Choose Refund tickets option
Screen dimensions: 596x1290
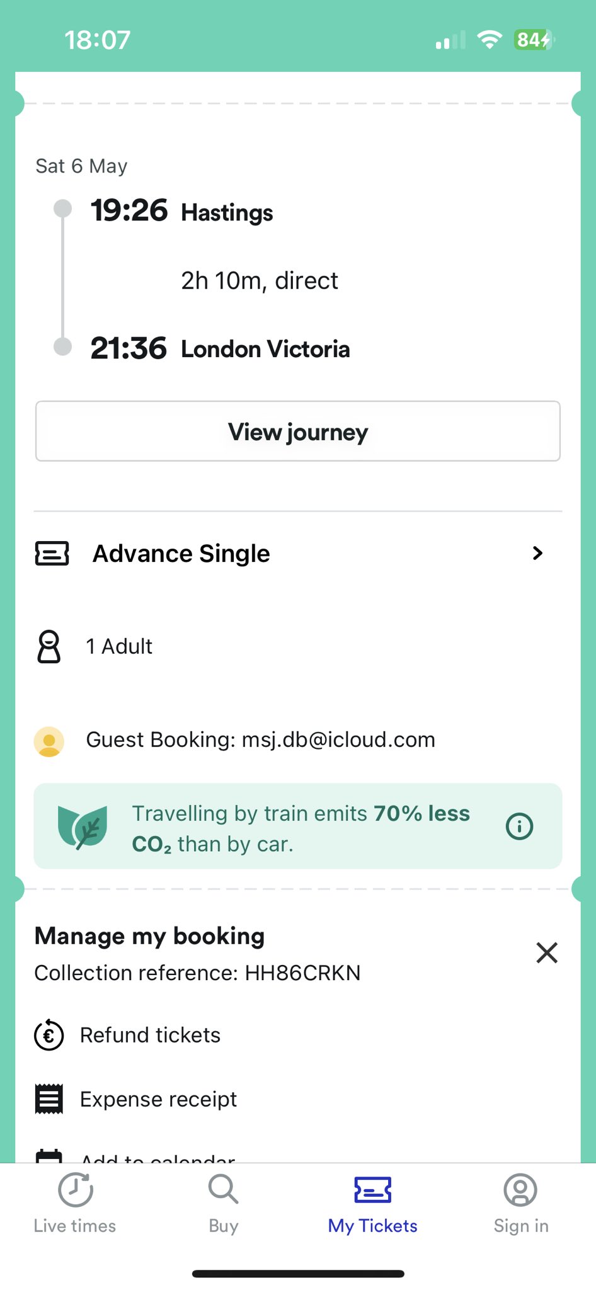coord(150,1036)
